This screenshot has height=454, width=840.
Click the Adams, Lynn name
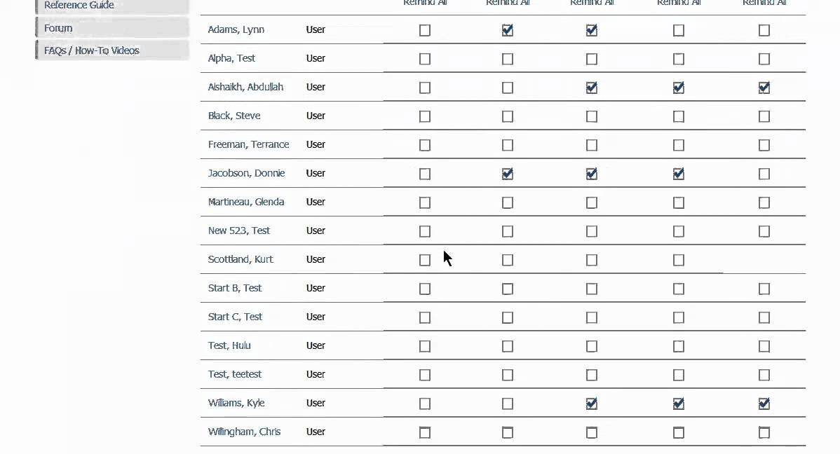click(236, 29)
